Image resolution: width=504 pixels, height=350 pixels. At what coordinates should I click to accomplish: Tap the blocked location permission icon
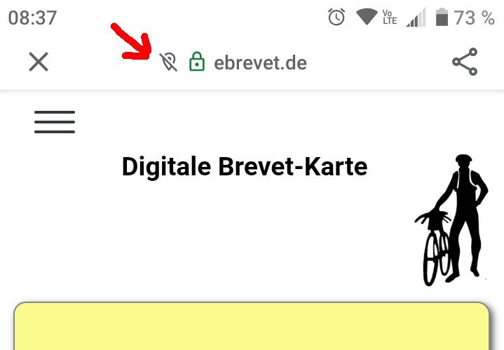point(168,62)
